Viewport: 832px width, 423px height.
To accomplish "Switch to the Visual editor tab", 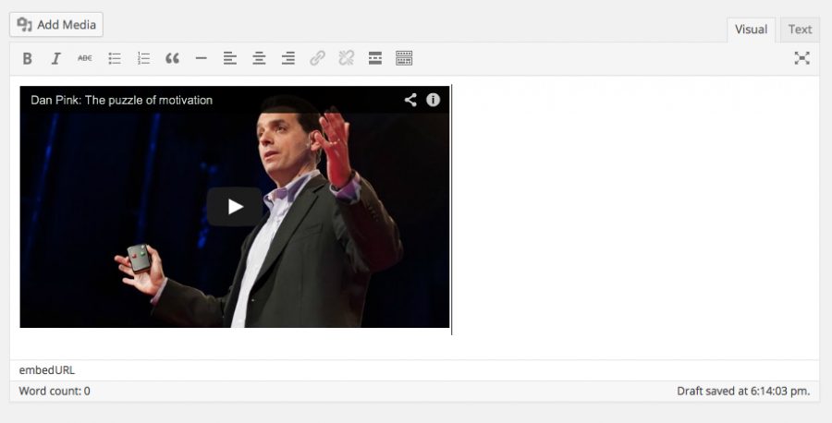I will (751, 30).
